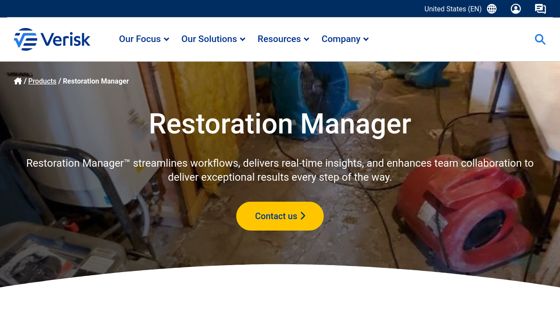Open the Resources dropdown chevron
The width and height of the screenshot is (560, 315).
click(306, 39)
